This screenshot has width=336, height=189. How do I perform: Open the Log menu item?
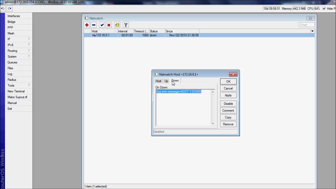tap(19, 74)
